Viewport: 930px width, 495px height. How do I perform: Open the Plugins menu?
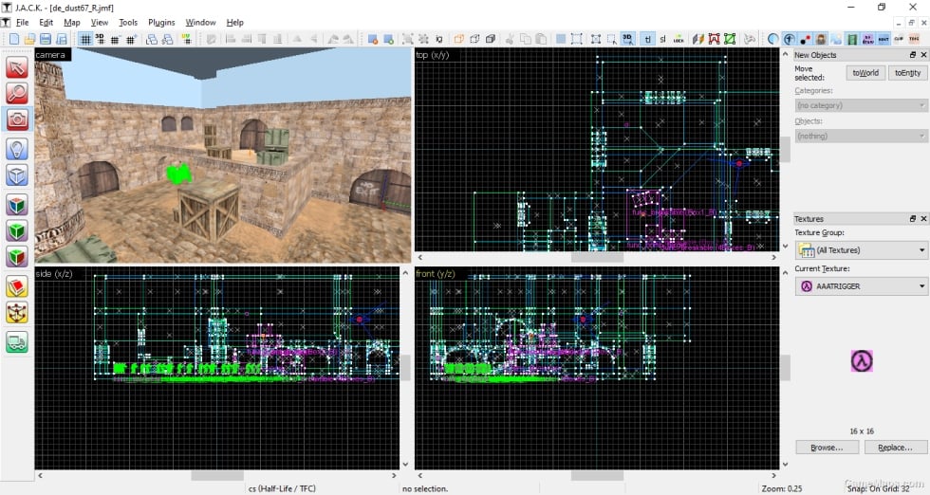[x=161, y=23]
